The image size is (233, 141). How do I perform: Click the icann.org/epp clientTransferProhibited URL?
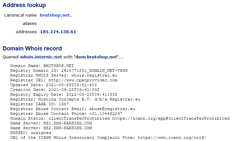(171, 118)
